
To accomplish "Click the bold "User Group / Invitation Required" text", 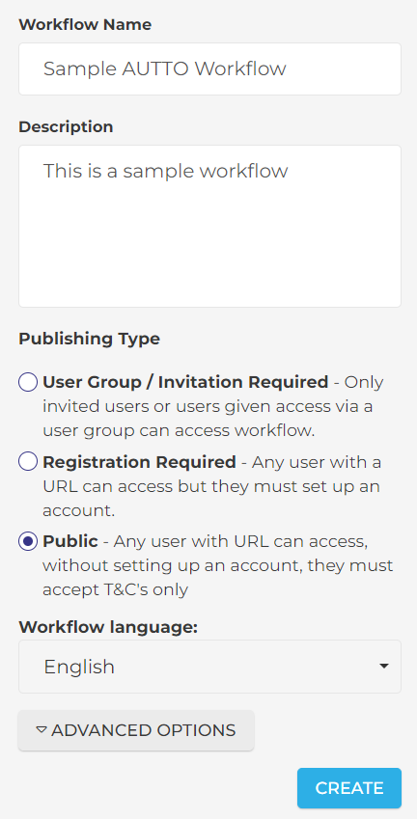I will [x=185, y=382].
